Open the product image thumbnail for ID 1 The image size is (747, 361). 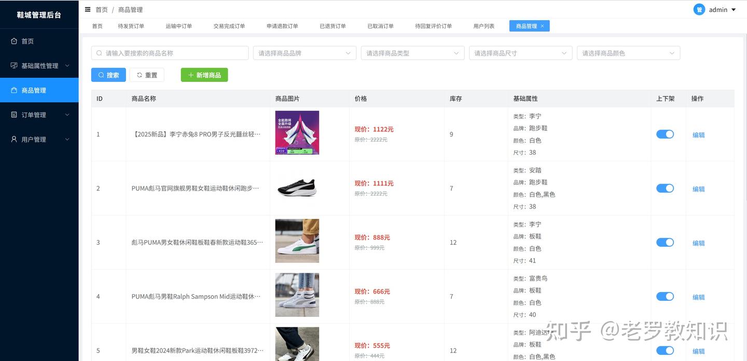297,133
